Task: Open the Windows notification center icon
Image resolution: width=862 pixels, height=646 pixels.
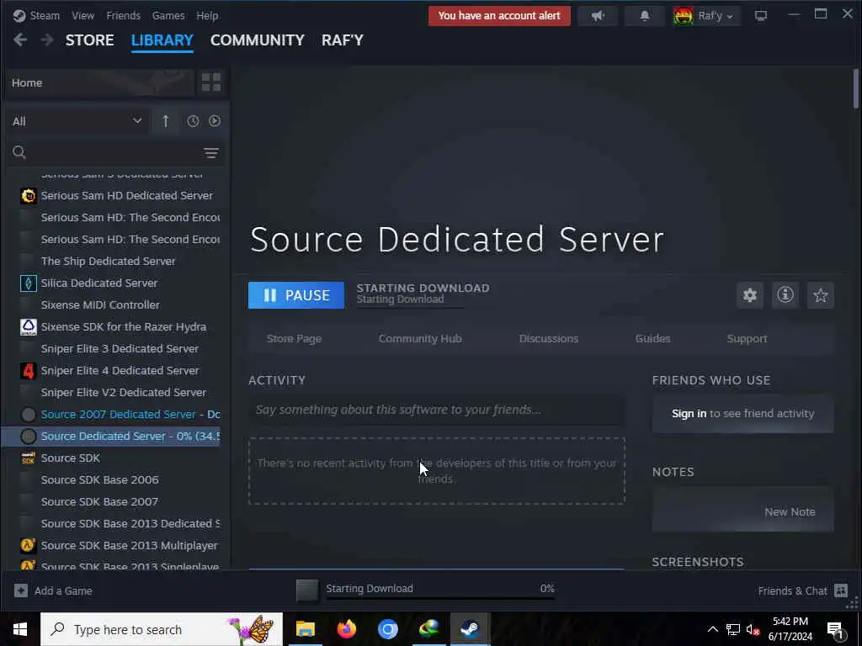Action: [836, 630]
